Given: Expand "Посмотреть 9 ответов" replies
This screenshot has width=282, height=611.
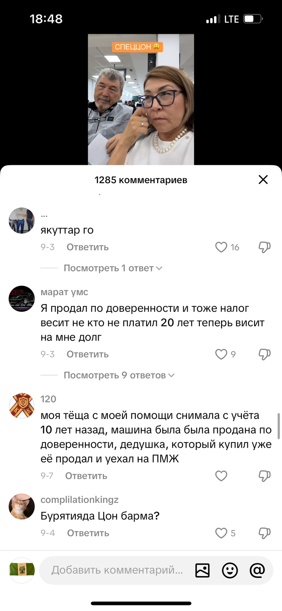Looking at the screenshot, I should coord(119,375).
